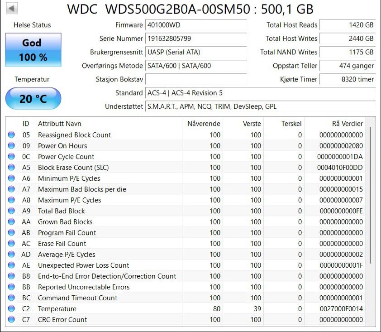
Task: Click the Total NAND Writes value 1175 GB
Action: 348,52
